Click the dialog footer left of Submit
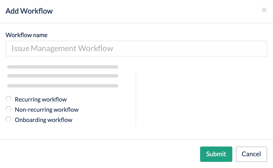 tap(102, 154)
